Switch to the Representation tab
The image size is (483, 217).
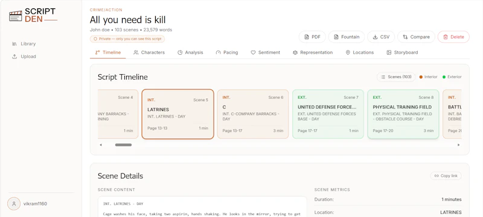(x=313, y=52)
